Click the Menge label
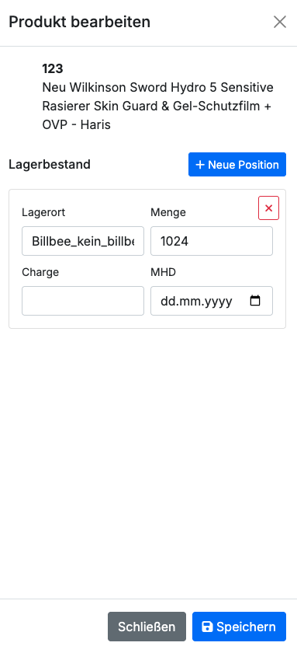Viewport: 297px width, 653px height. click(168, 212)
